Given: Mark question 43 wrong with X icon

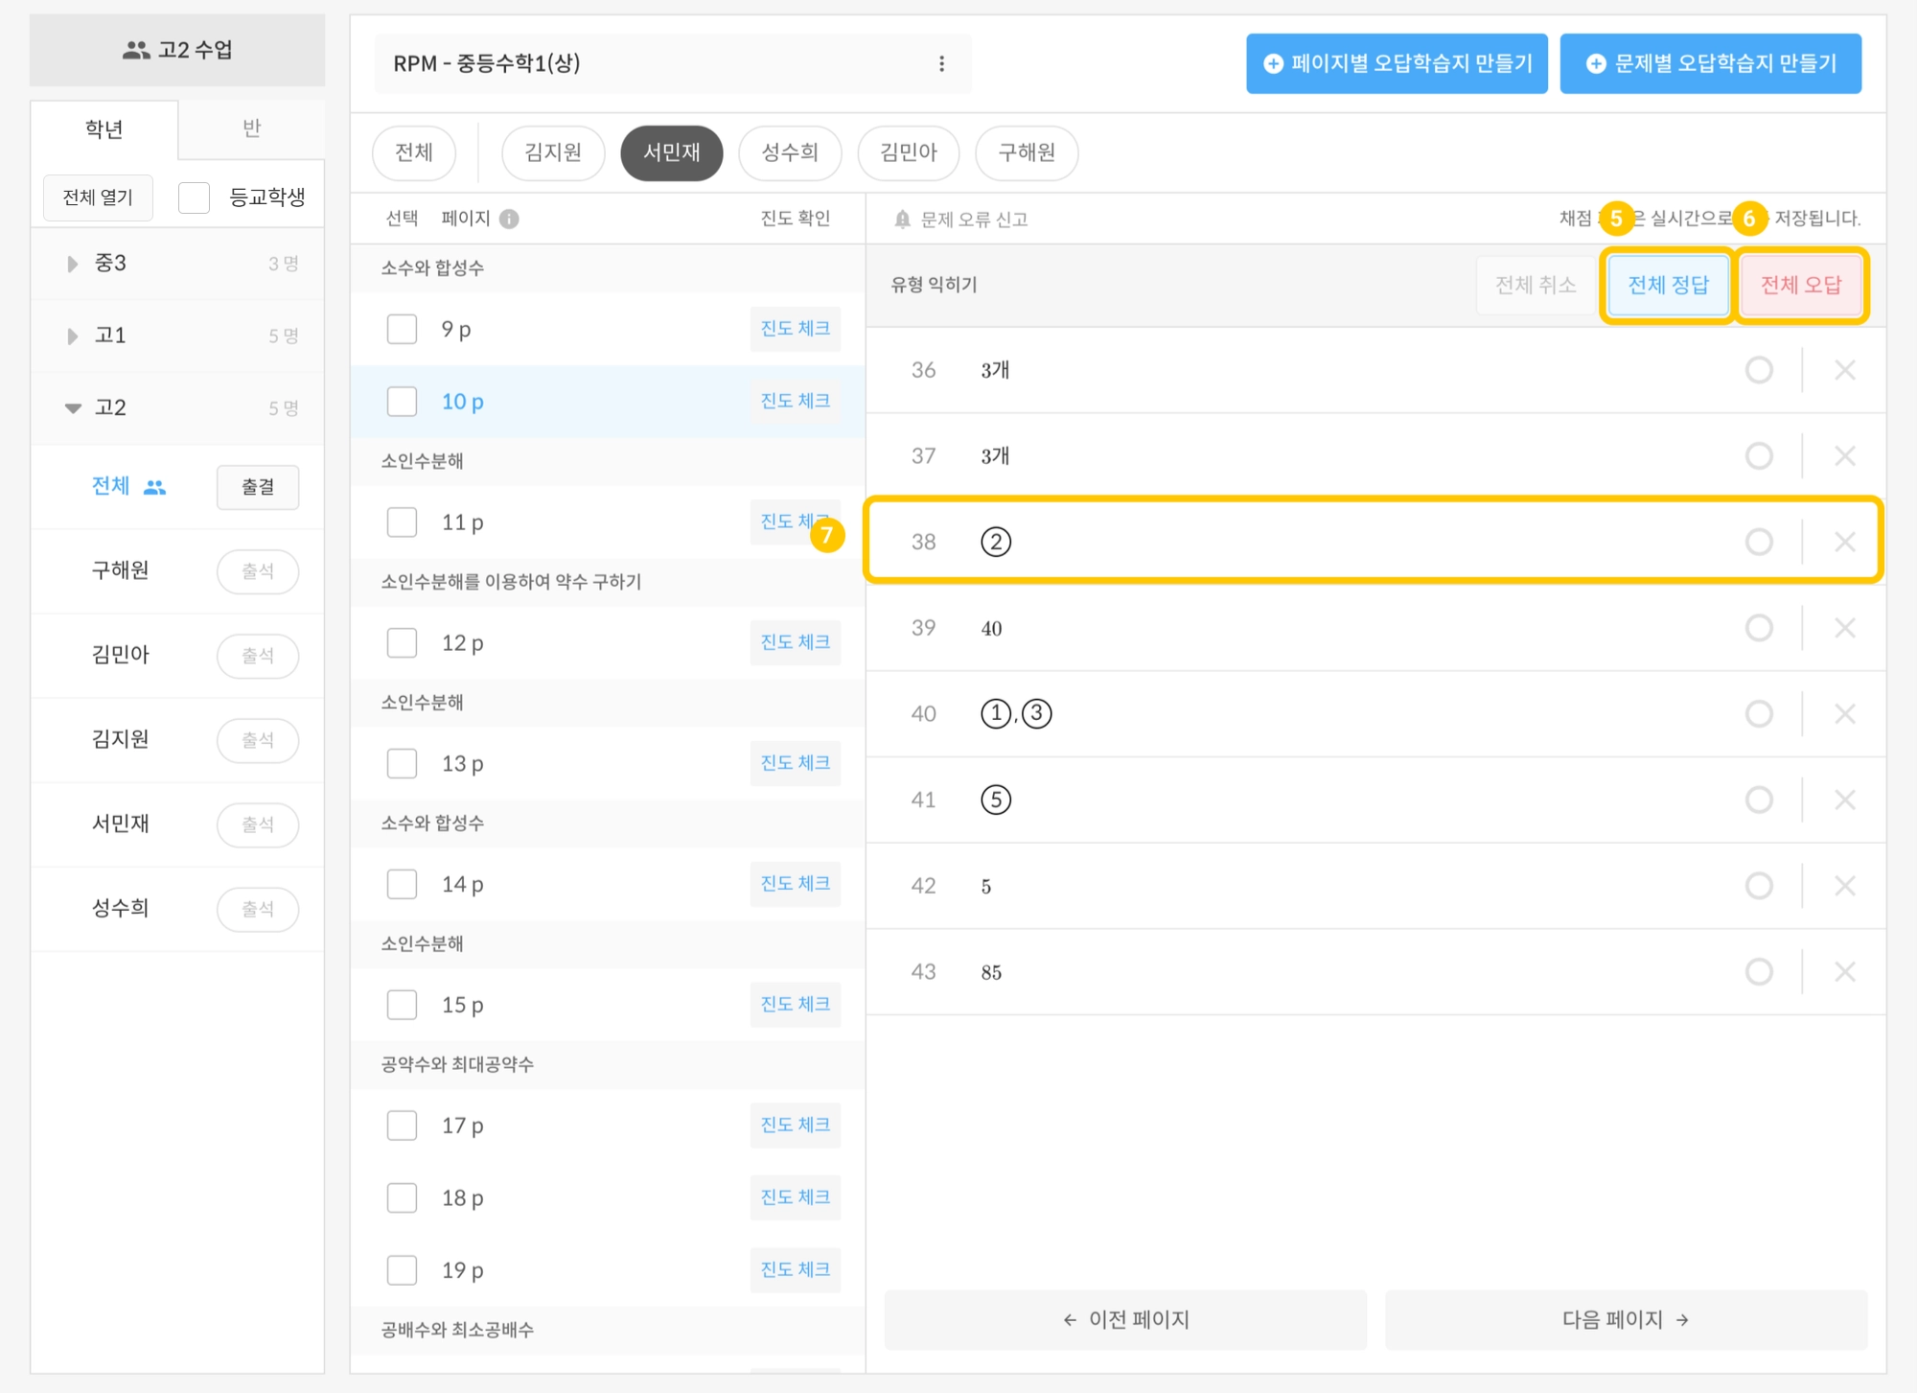Looking at the screenshot, I should (1844, 972).
